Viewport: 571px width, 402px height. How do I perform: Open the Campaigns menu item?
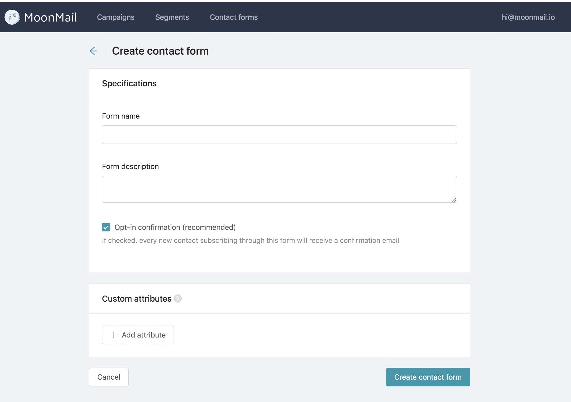tap(116, 17)
